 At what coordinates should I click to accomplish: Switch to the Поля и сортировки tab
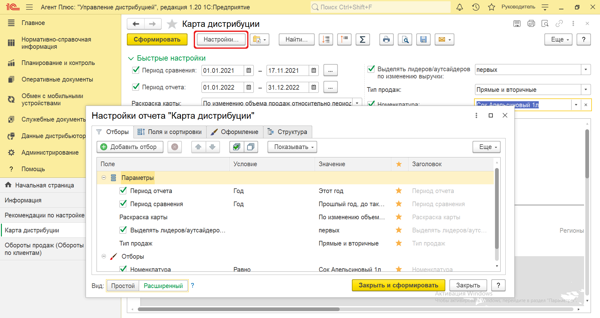point(170,132)
